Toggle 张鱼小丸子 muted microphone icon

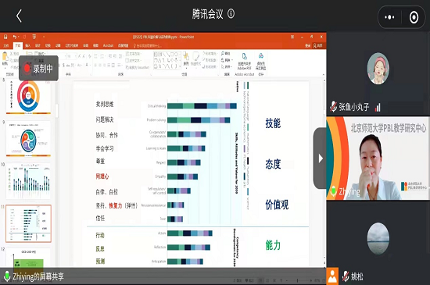click(x=333, y=106)
